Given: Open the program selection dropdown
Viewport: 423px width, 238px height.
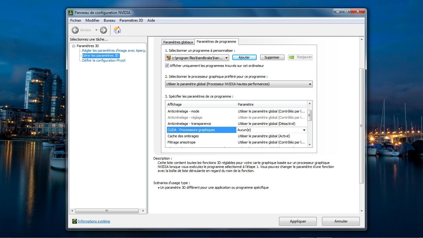Looking at the screenshot, I should pos(197,57).
